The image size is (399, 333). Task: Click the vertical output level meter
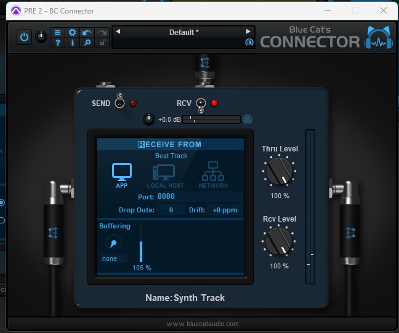pyautogui.click(x=310, y=207)
